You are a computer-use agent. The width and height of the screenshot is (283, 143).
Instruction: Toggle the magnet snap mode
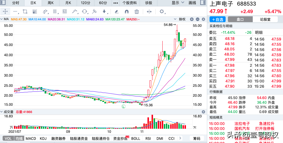[x=127, y=12]
